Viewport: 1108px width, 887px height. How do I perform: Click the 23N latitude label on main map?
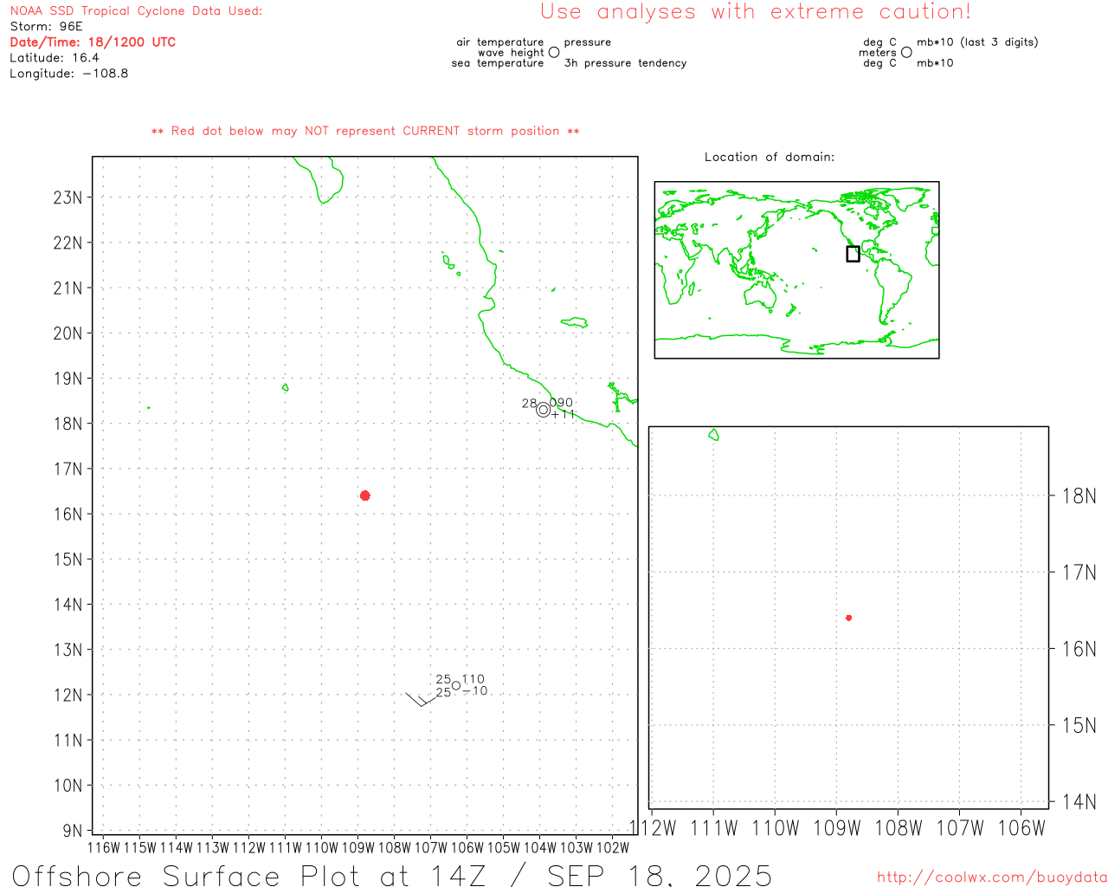[x=68, y=197]
